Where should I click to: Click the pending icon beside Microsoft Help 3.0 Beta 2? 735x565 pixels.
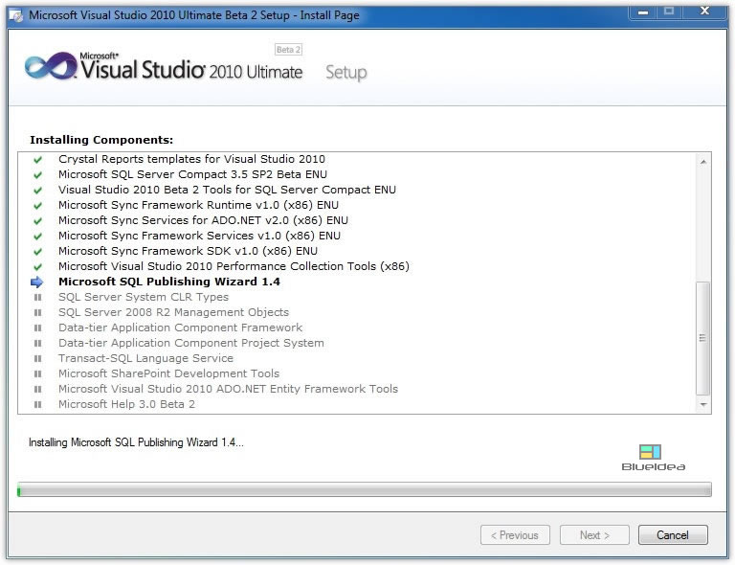[38, 405]
